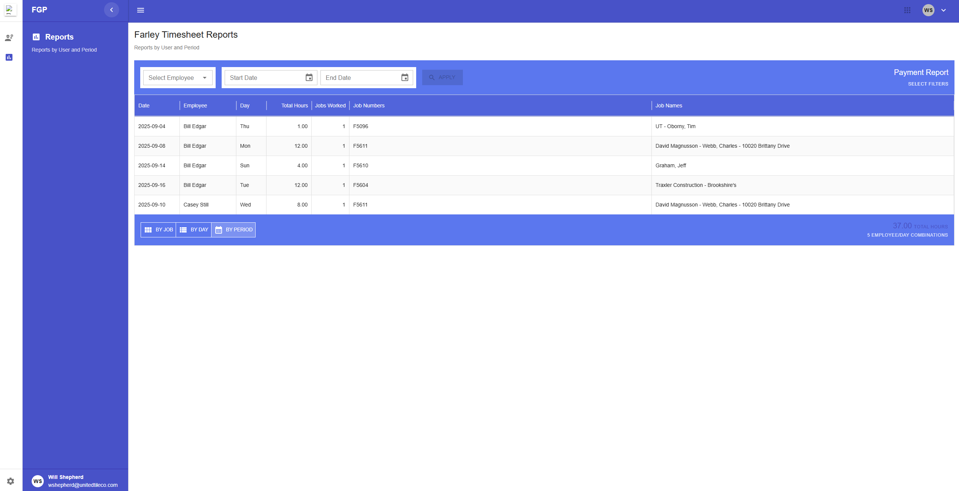
Task: Switch to BY JOB view
Action: click(x=158, y=229)
